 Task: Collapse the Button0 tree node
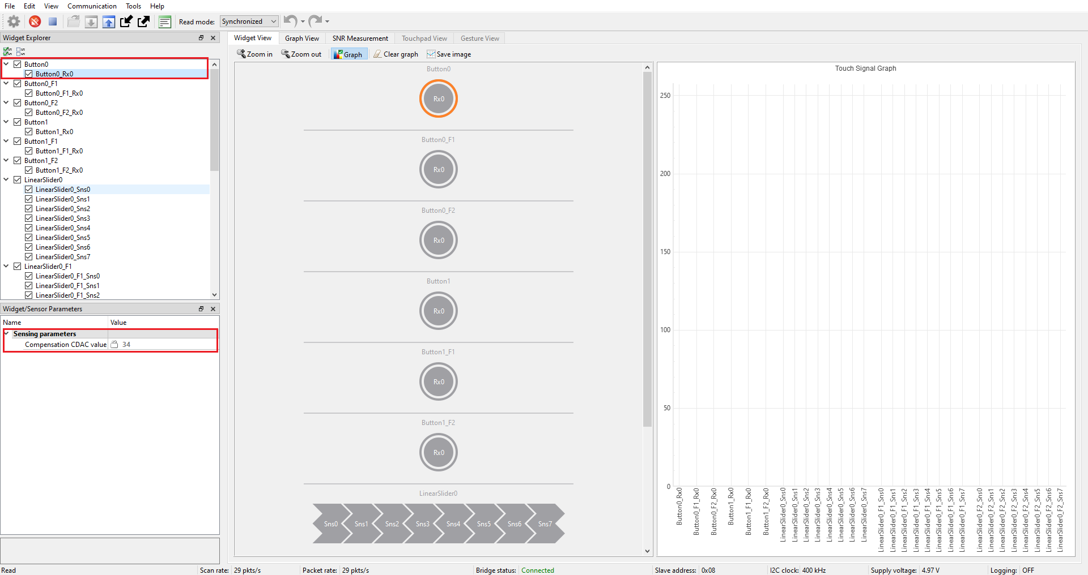6,64
